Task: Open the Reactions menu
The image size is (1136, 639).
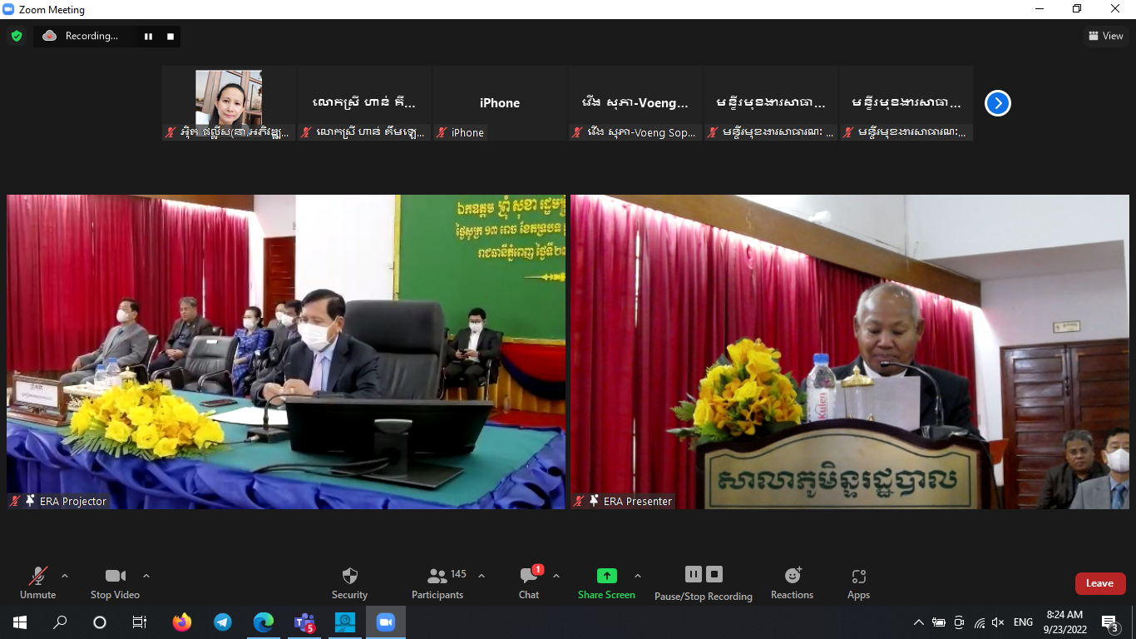Action: (792, 582)
